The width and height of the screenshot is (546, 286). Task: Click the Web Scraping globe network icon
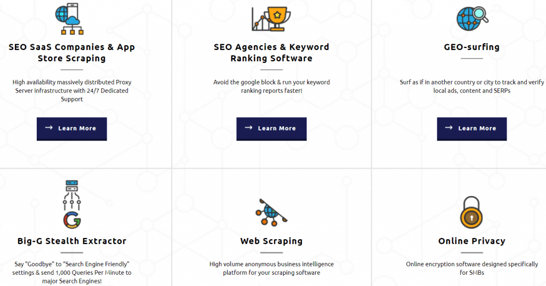pos(271,213)
